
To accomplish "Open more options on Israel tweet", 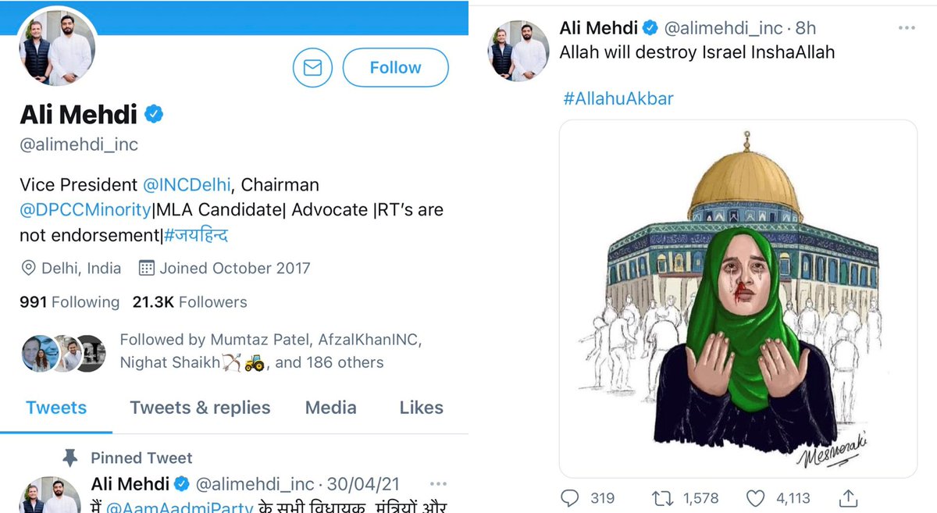I will point(906,28).
